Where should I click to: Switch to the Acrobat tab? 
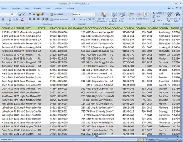click(71, 8)
